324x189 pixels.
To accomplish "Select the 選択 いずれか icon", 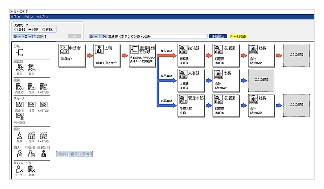I will tap(44, 135).
